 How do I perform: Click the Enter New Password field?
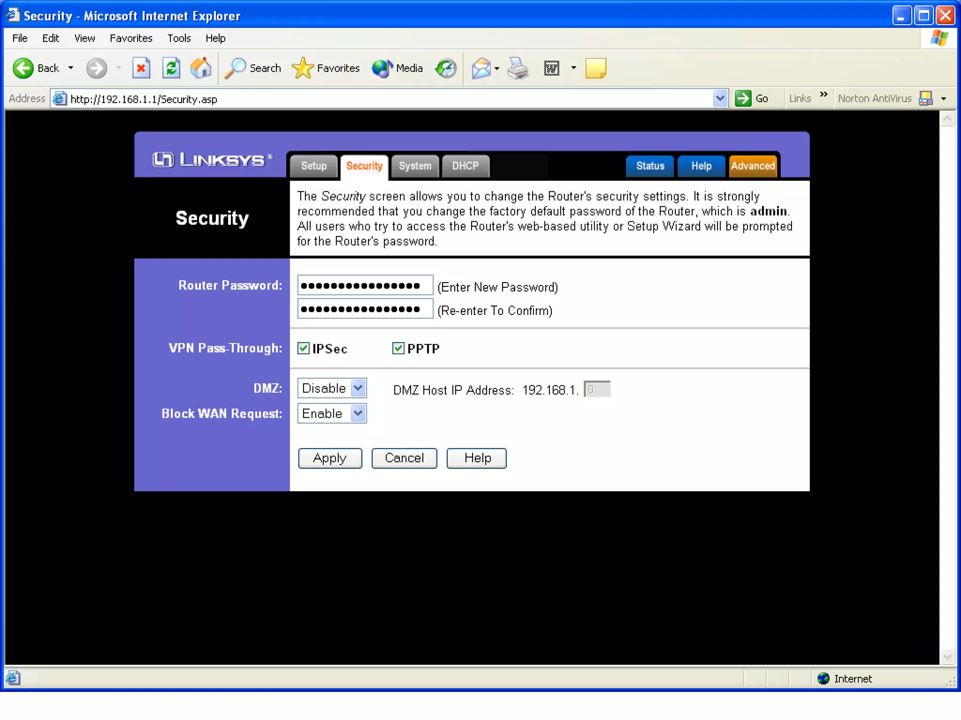(x=365, y=285)
